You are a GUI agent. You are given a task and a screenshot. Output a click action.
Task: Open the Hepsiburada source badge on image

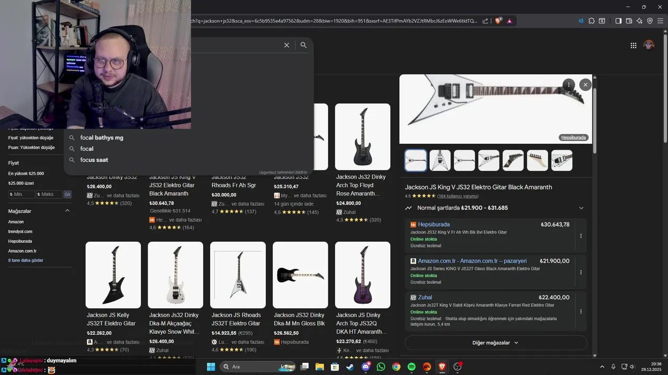point(574,137)
